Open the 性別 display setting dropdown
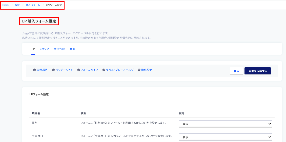 (x=226, y=124)
